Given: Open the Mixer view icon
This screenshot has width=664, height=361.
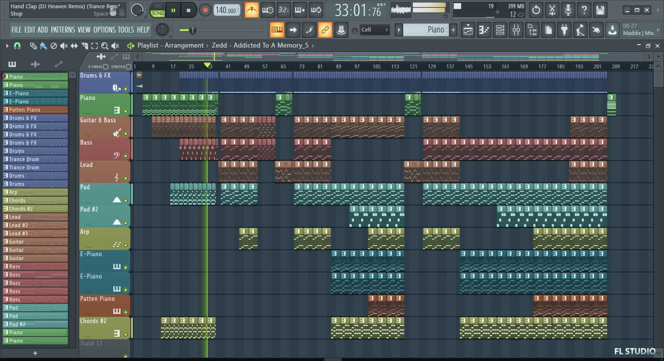Looking at the screenshot, I should click(x=516, y=30).
